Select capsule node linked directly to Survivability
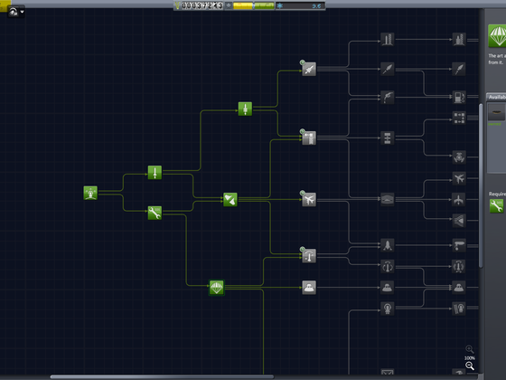This screenshot has height=380, width=506. (x=309, y=288)
